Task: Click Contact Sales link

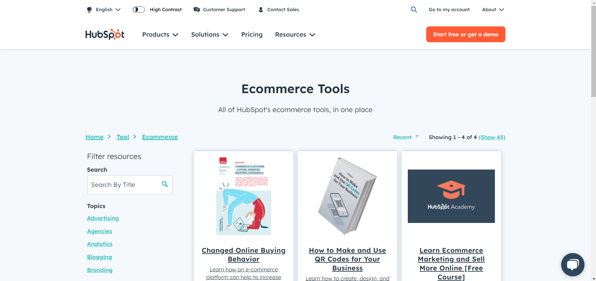Action: [283, 10]
